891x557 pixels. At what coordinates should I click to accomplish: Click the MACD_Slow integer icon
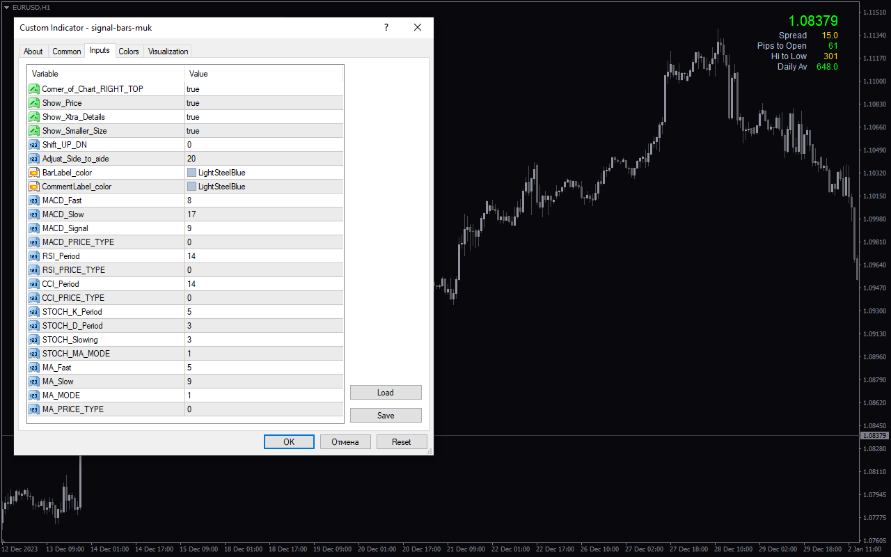click(x=33, y=214)
